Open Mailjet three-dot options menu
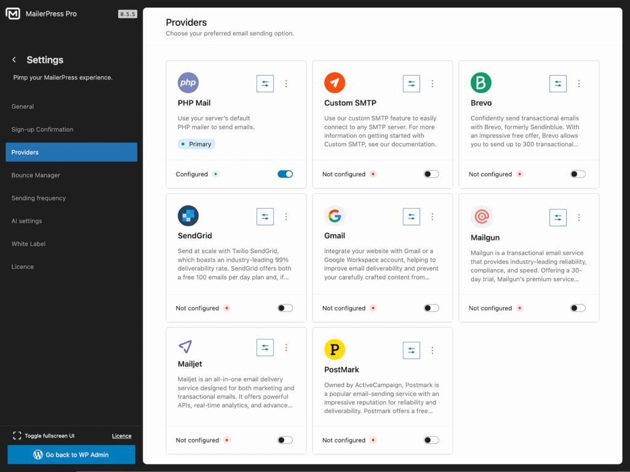This screenshot has width=630, height=472. 286,347
